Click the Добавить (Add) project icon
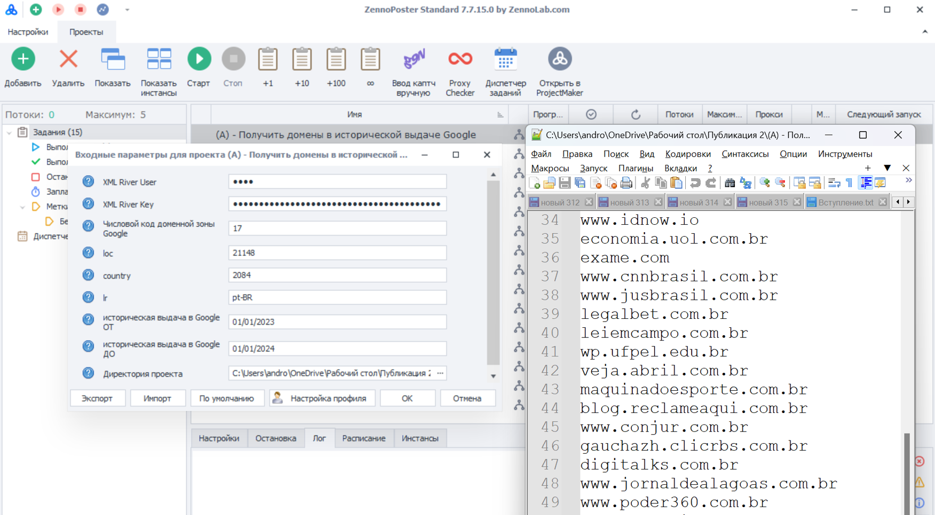This screenshot has width=935, height=515. tap(23, 59)
